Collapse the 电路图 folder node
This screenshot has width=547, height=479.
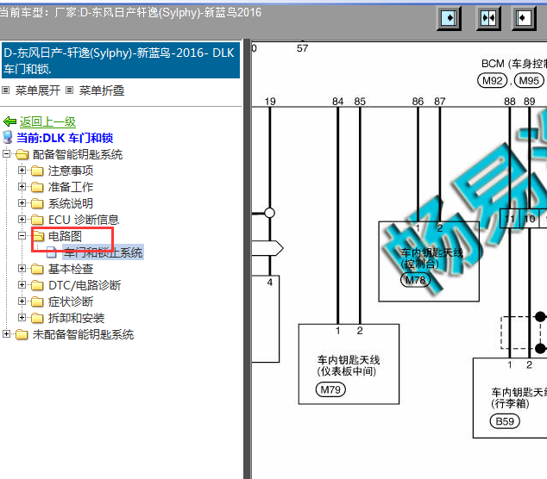(22, 236)
